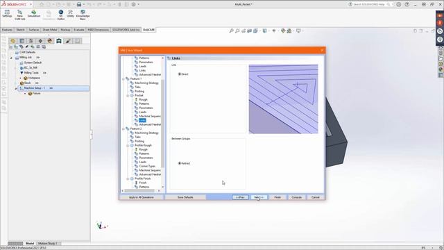Open View Settings monitor icon
444x250 pixels.
click(x=298, y=31)
